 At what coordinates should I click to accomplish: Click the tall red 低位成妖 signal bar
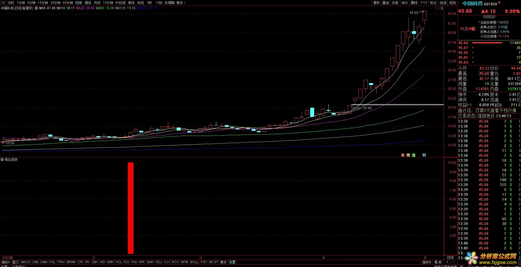(131, 208)
